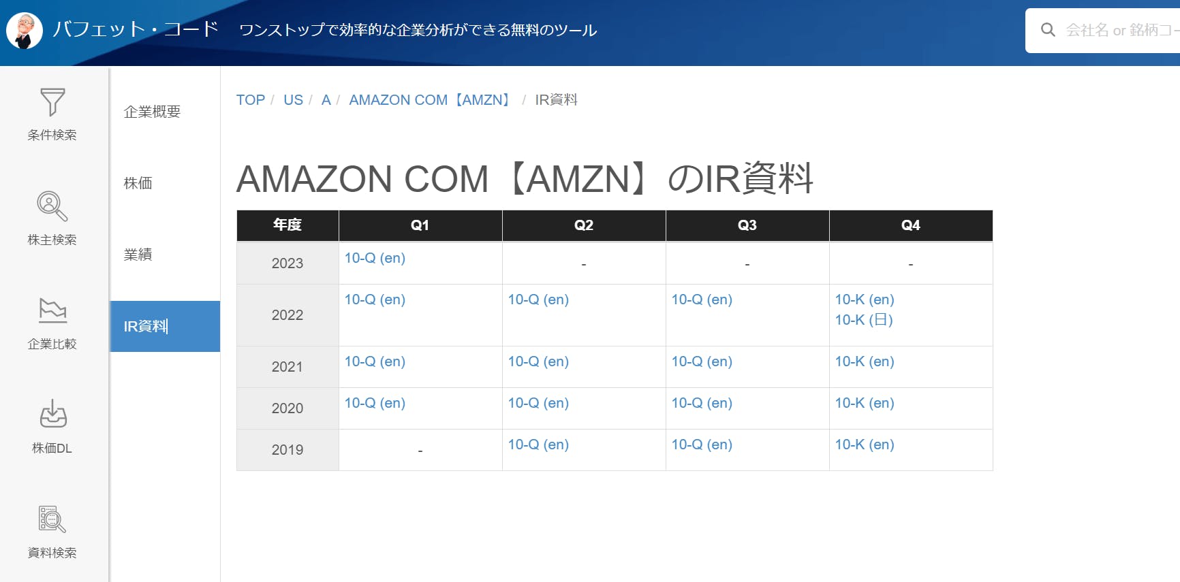Open the 2022 Q4 10-K (日) Japanese report
The image size is (1180, 582).
864,320
